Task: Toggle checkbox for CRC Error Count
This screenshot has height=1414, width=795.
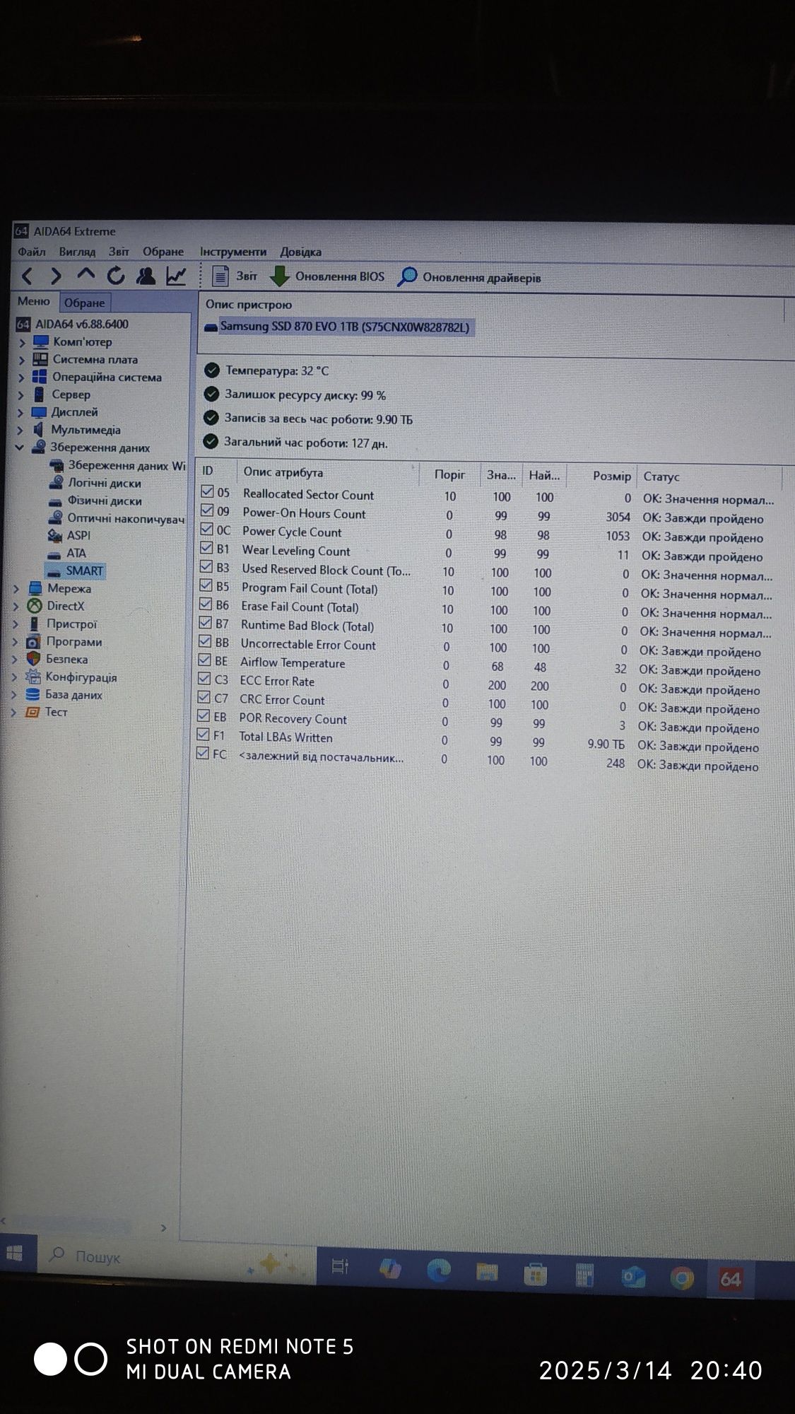Action: [204, 698]
